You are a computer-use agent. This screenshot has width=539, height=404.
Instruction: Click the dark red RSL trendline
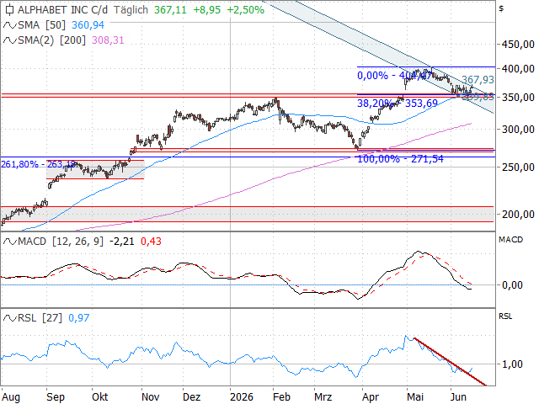pos(451,362)
